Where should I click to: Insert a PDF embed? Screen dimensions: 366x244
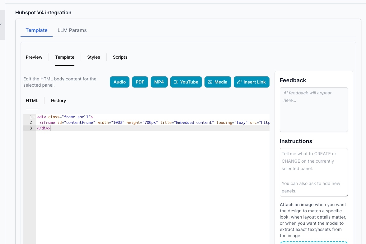(x=140, y=82)
